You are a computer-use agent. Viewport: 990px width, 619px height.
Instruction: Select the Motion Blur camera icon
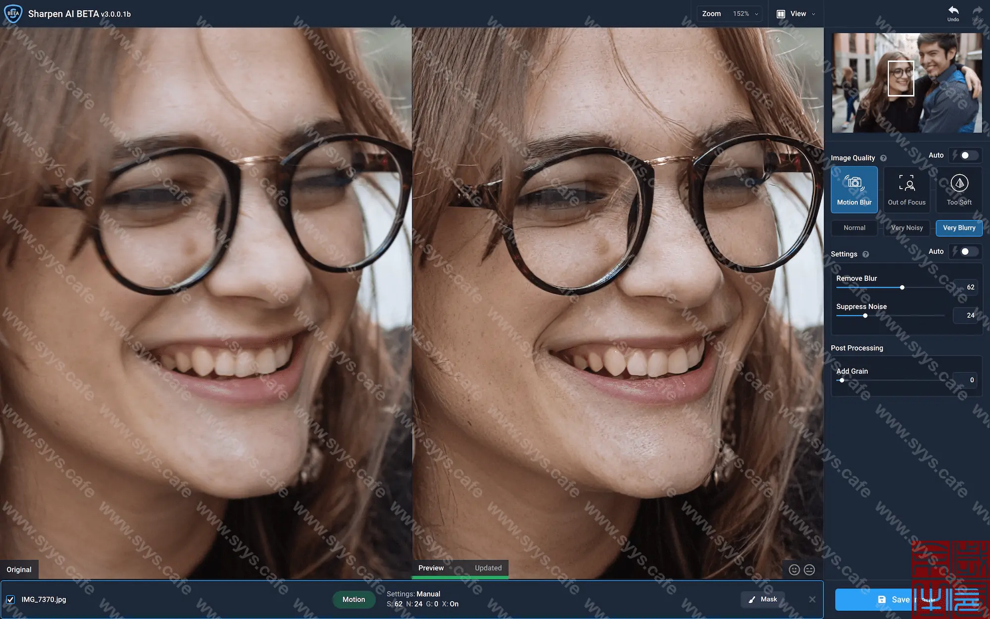point(854,183)
